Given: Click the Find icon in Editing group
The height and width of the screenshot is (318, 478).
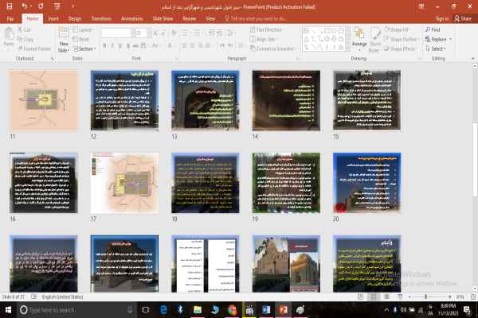Looking at the screenshot, I should coord(434,29).
